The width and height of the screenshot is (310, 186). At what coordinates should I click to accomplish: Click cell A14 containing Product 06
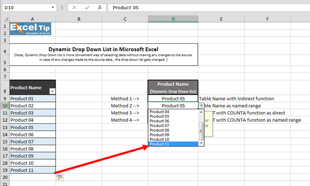32,135
